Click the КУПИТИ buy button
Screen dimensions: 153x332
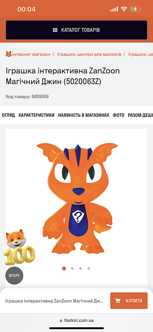coord(129,301)
